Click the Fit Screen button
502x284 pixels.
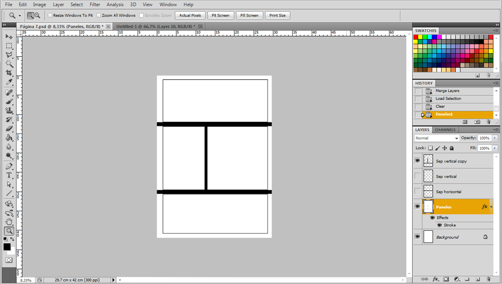[220, 16]
